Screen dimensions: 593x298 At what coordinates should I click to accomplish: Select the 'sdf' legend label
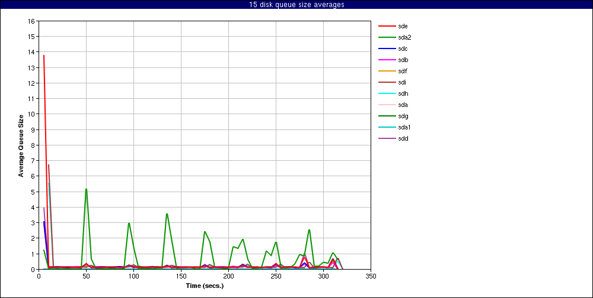(403, 72)
